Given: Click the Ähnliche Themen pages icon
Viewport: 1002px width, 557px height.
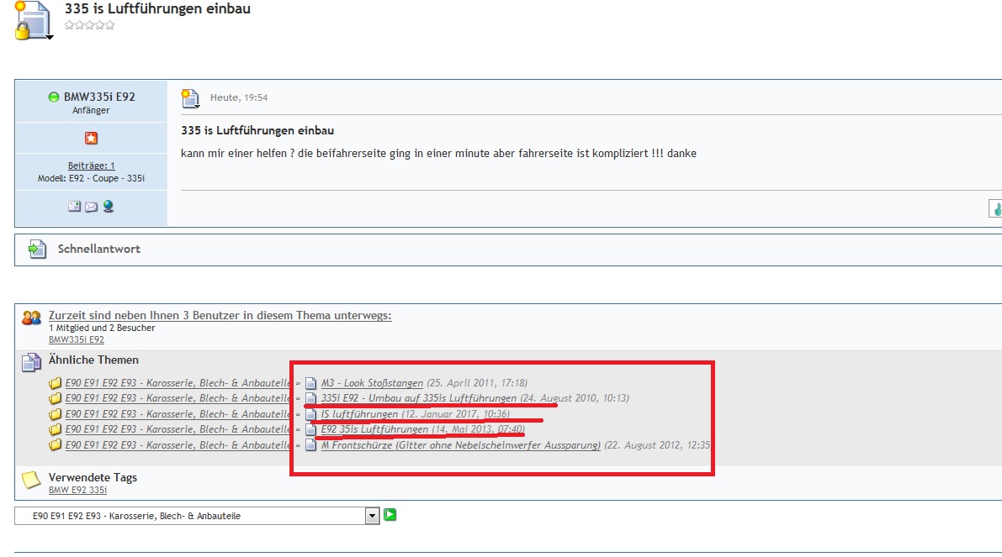Looking at the screenshot, I should click(31, 362).
